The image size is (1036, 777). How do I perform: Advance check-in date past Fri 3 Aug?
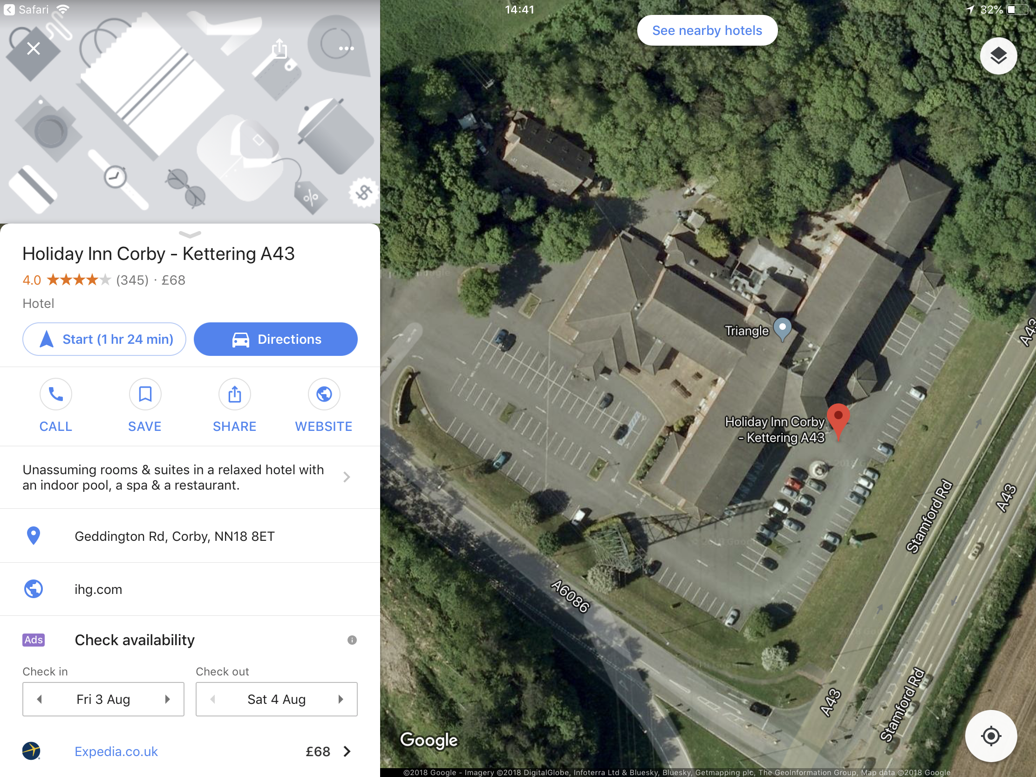(168, 699)
